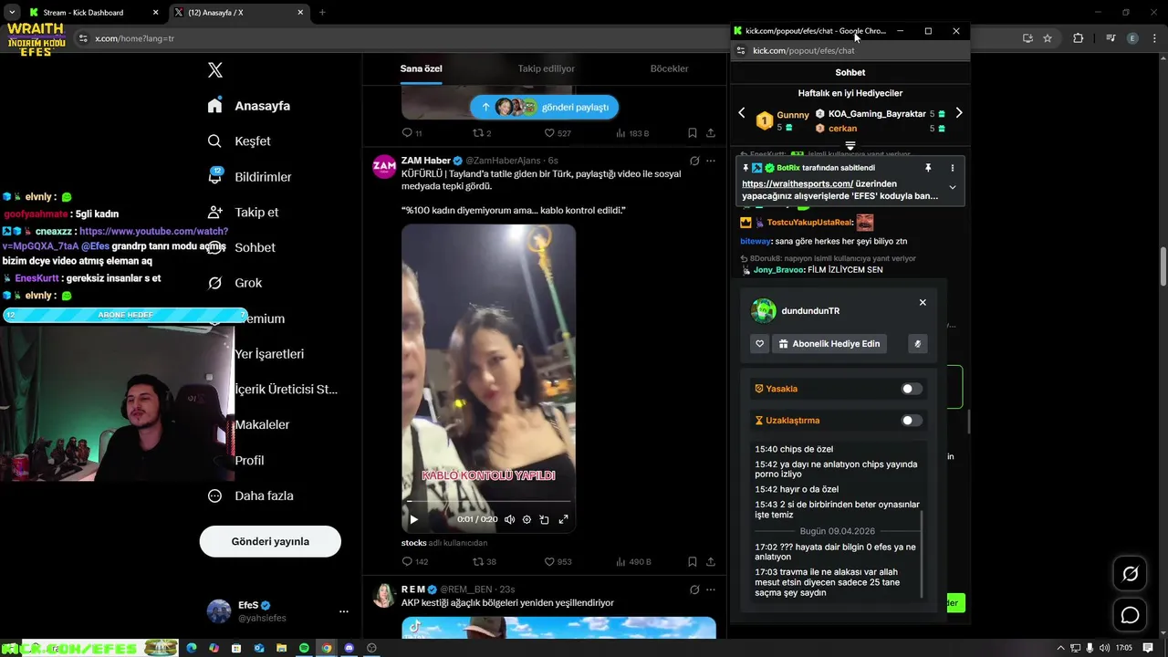Mute the ZAM Haber video sound
Image resolution: width=1168 pixels, height=657 pixels.
coord(509,519)
